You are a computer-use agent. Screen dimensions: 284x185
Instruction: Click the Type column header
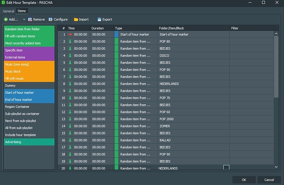[135, 28]
